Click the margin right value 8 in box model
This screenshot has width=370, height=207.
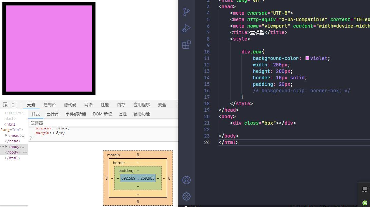click(x=169, y=178)
